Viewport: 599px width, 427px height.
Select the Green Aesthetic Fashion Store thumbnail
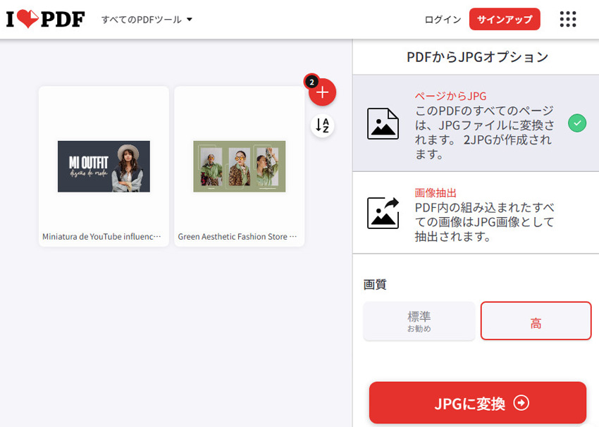240,166
